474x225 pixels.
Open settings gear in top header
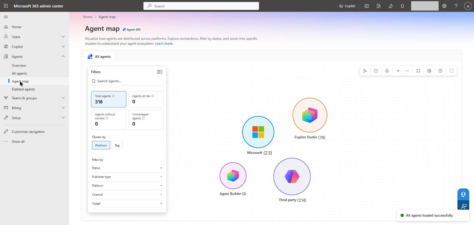tap(444, 6)
